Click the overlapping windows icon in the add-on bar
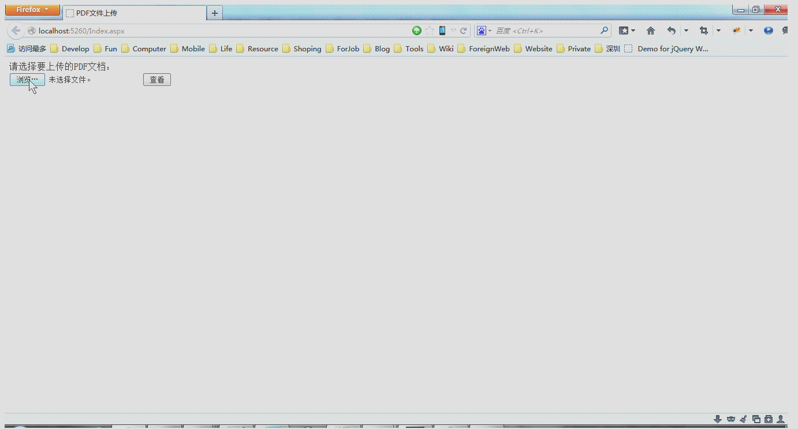The image size is (798, 429). coord(756,419)
